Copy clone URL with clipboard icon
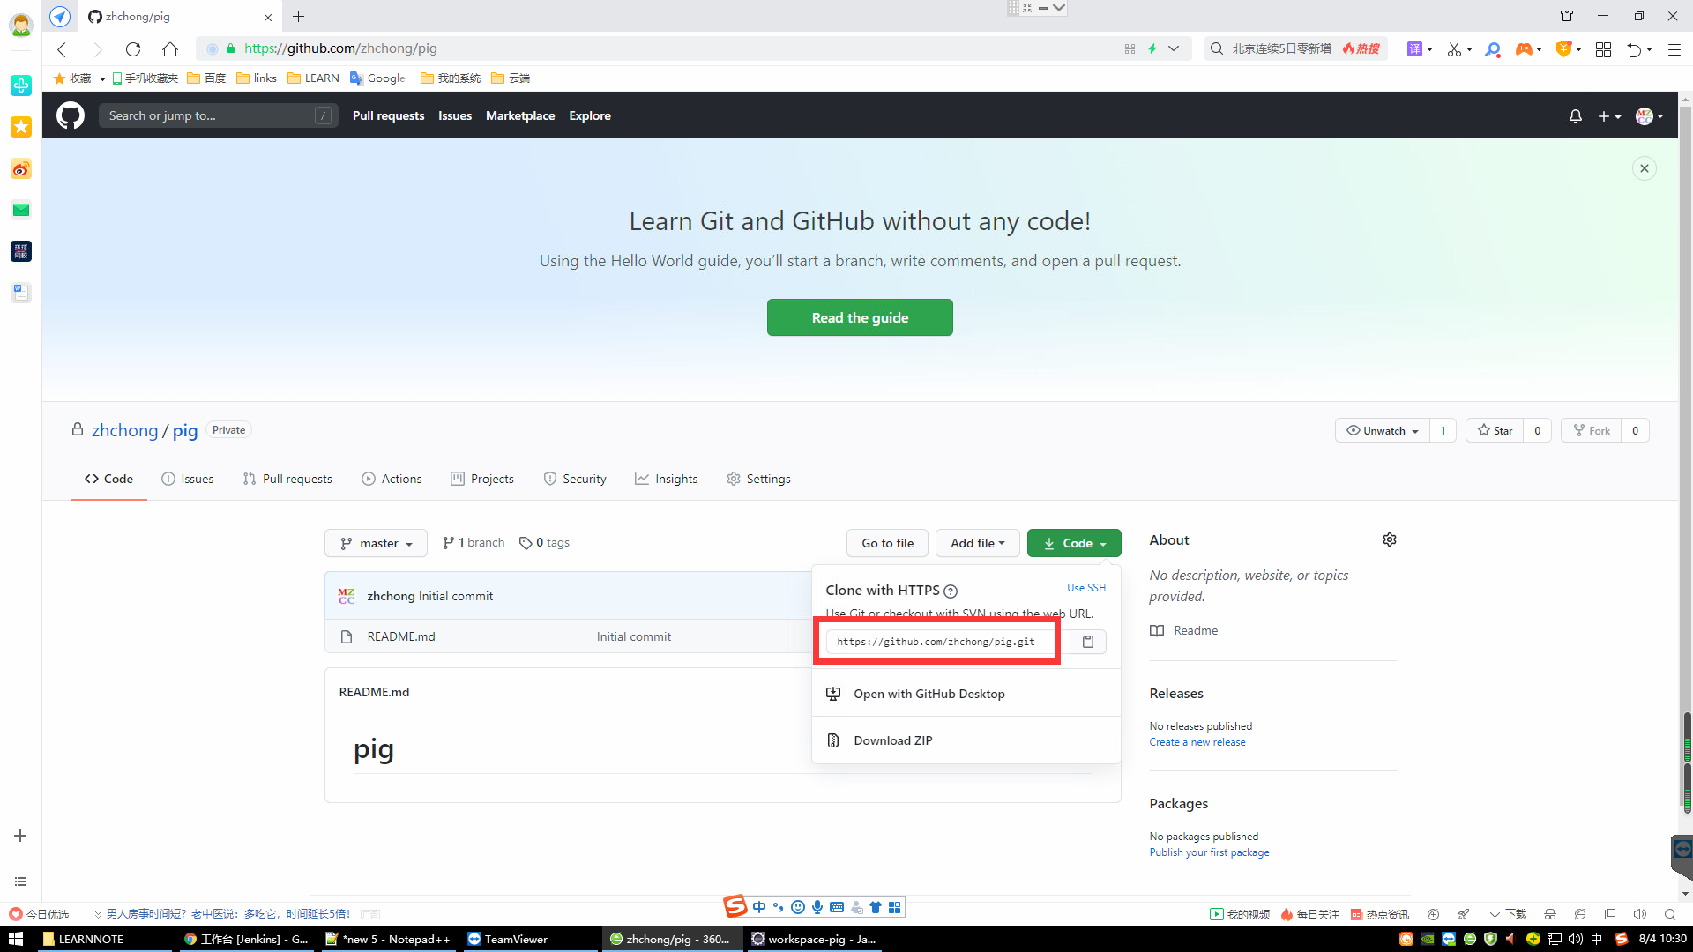Image resolution: width=1693 pixels, height=952 pixels. (1088, 642)
